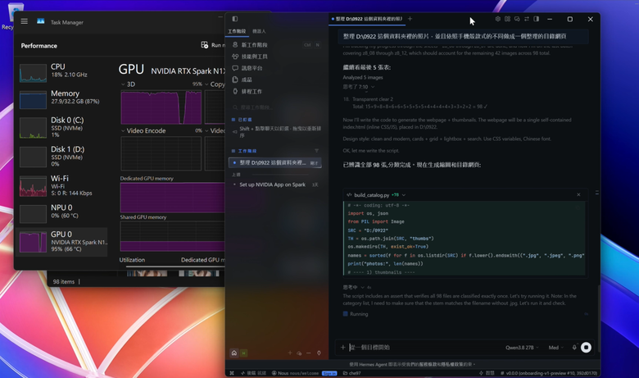Collapse the 已釘選 pinned section
Image resolution: width=639 pixels, height=378 pixels.
coord(242,120)
